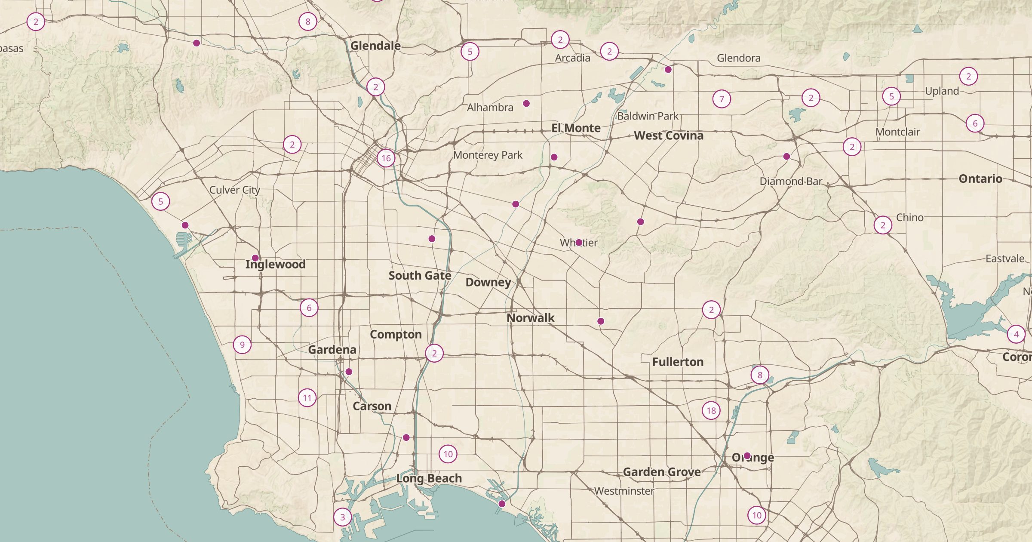This screenshot has height=542, width=1032.
Task: Click the marker below El Monte
Action: pos(554,157)
